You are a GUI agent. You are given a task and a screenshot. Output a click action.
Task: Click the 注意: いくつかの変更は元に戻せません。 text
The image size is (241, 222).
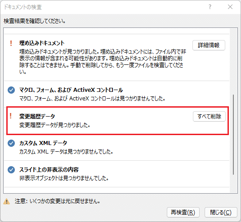[58, 201]
